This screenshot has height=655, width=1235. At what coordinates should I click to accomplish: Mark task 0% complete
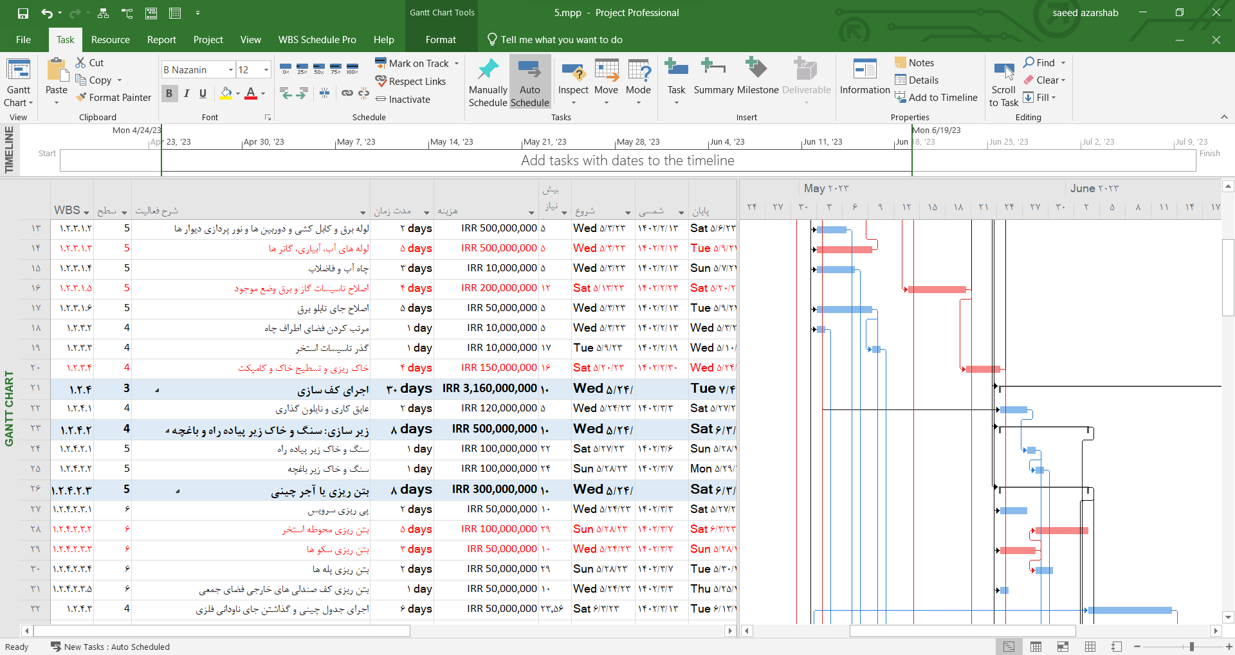point(286,69)
